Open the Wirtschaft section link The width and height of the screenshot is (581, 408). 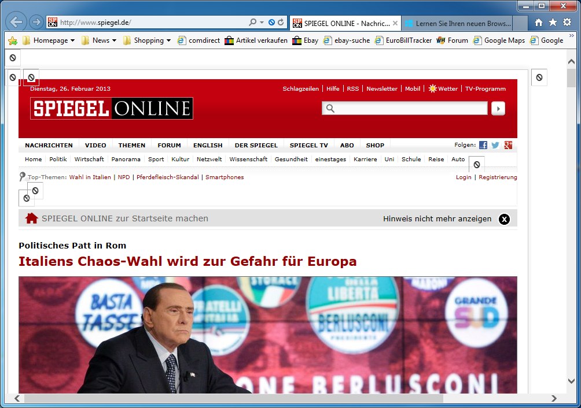[89, 159]
